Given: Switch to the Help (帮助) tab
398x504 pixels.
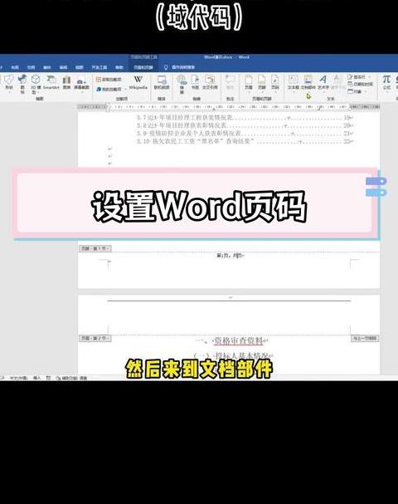Looking at the screenshot, I should (119, 67).
